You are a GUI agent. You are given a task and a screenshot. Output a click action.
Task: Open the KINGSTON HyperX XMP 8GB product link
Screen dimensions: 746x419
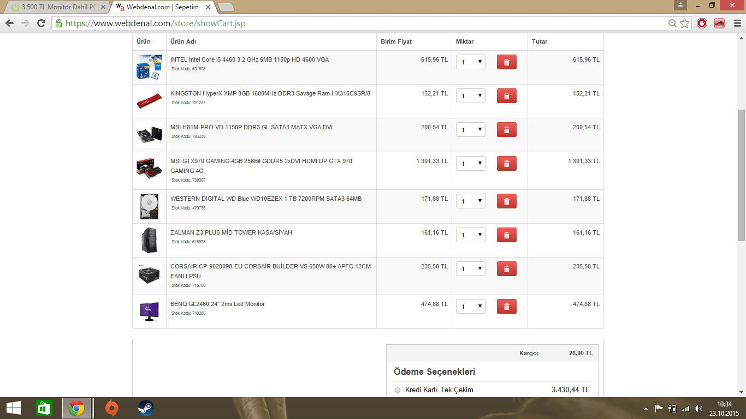[x=270, y=93]
